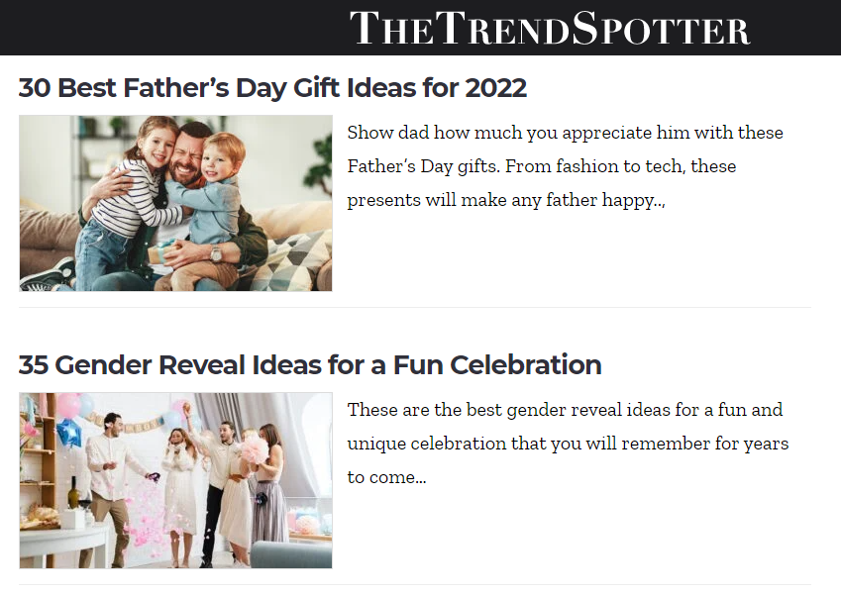Viewport: 841px width, 595px height.
Task: Open '35 Gender Reveal Ideas' headline
Action: pos(310,365)
